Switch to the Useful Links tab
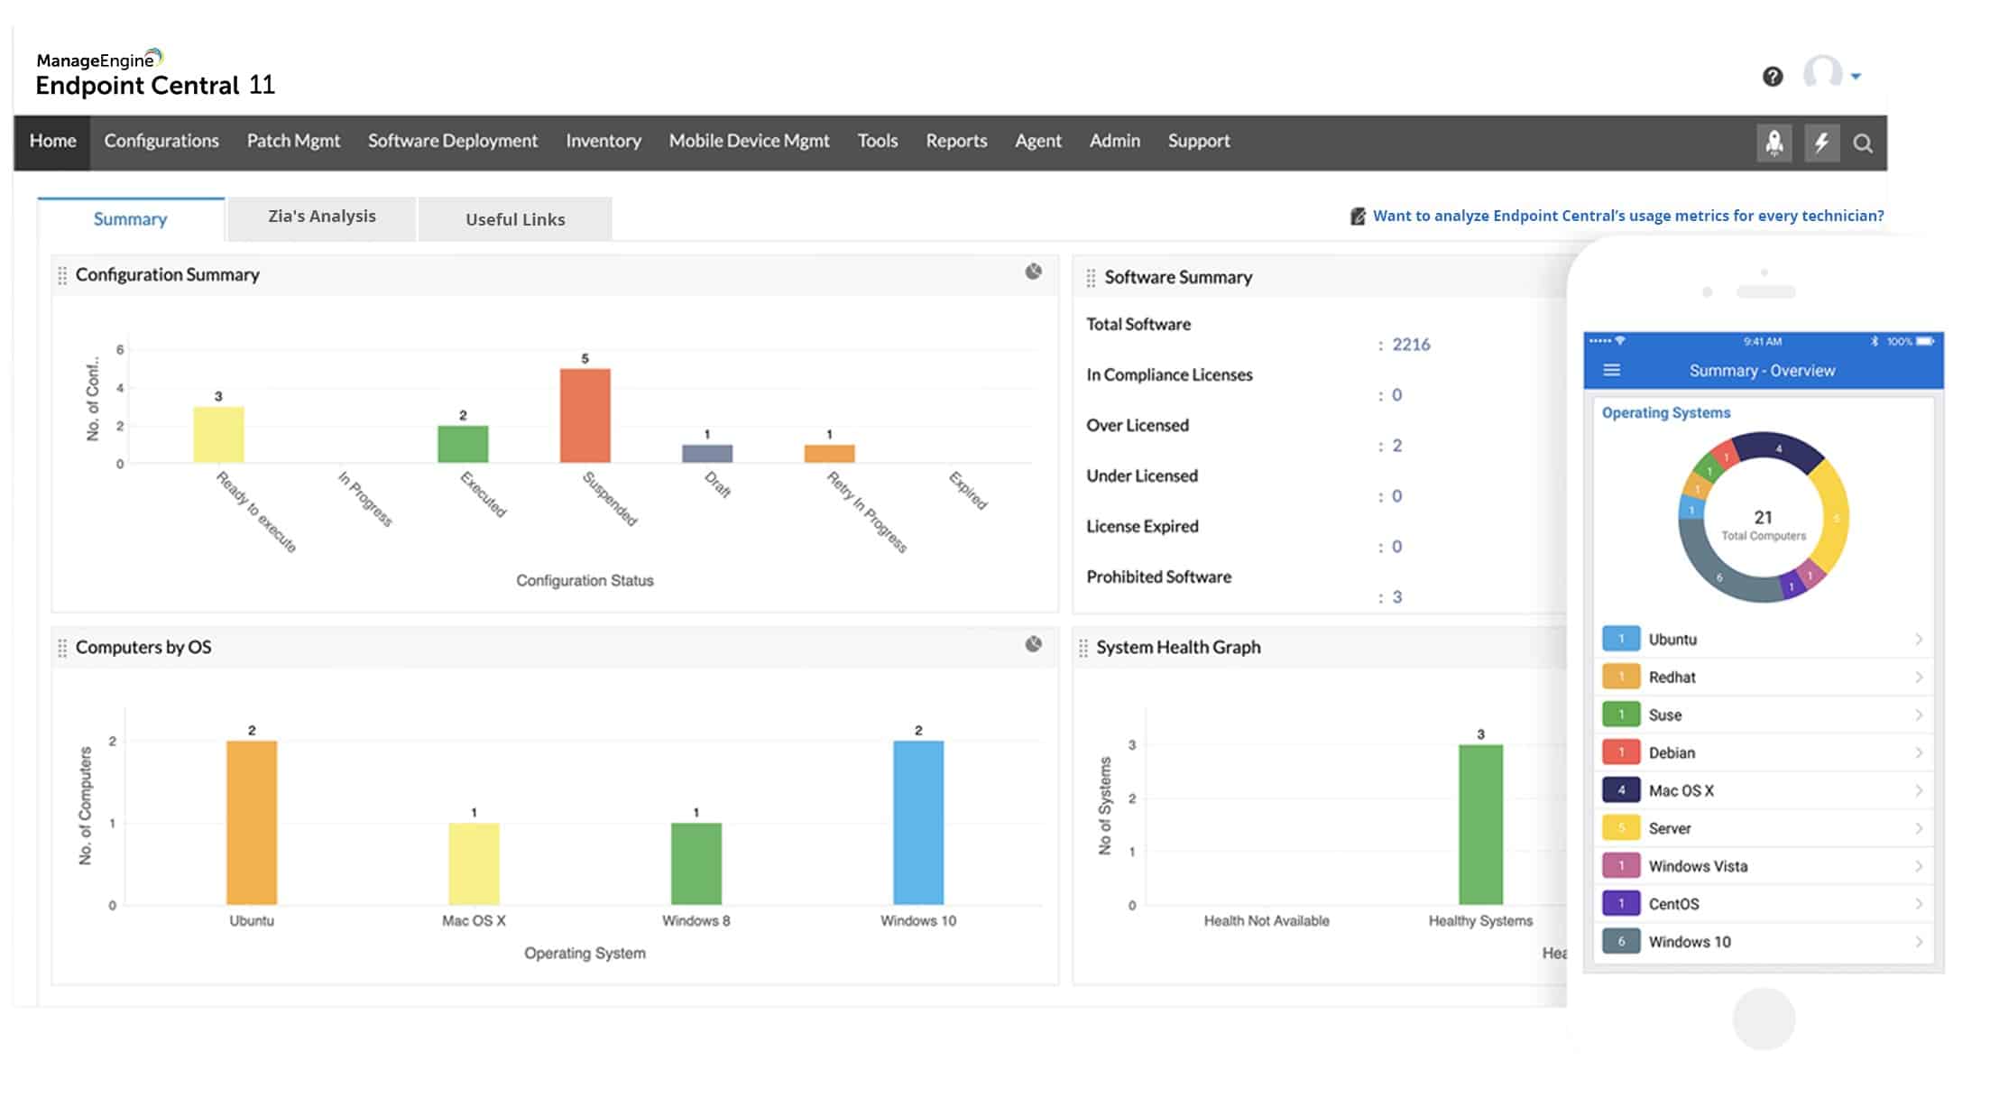Viewport: 1990px width, 1107px height. (515, 219)
